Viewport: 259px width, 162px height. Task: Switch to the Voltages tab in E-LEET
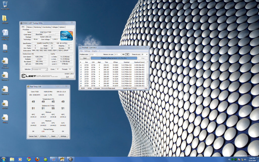tap(55, 27)
